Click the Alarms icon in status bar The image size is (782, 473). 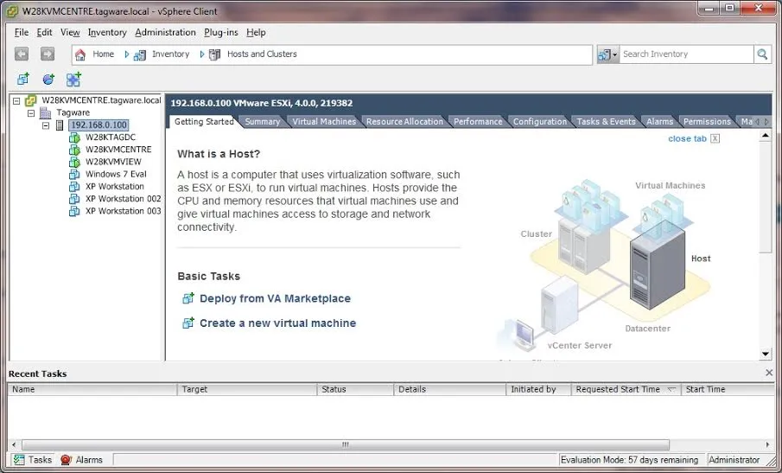[x=67, y=460]
